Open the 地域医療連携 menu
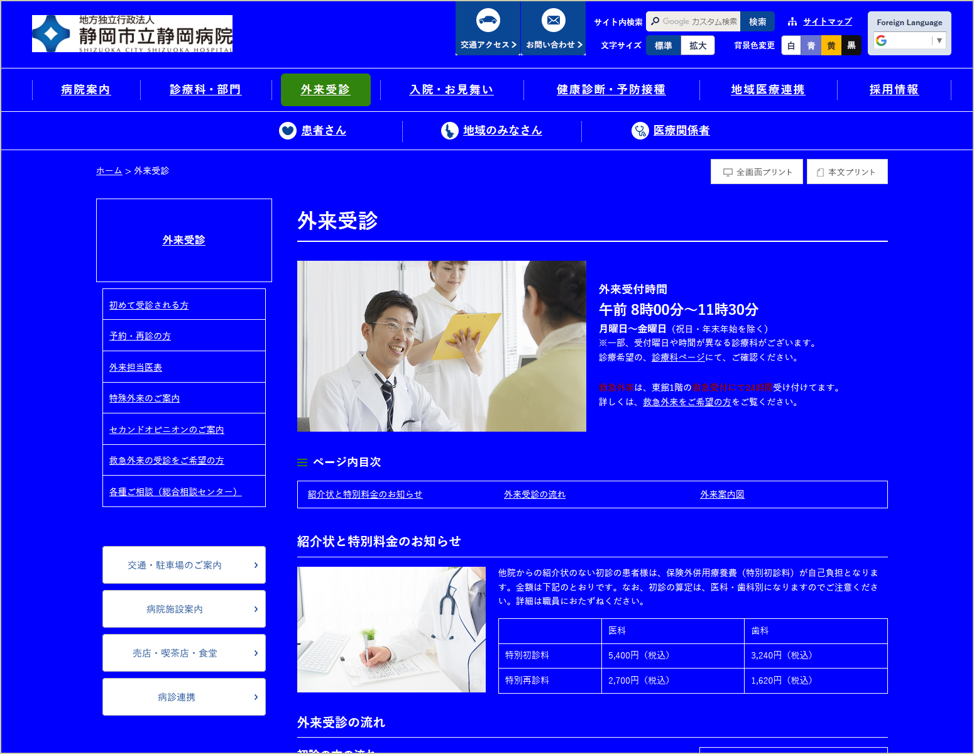This screenshot has height=754, width=974. tap(768, 89)
